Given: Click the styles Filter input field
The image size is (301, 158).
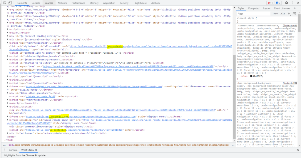Looking at the screenshot, I should [253, 13].
